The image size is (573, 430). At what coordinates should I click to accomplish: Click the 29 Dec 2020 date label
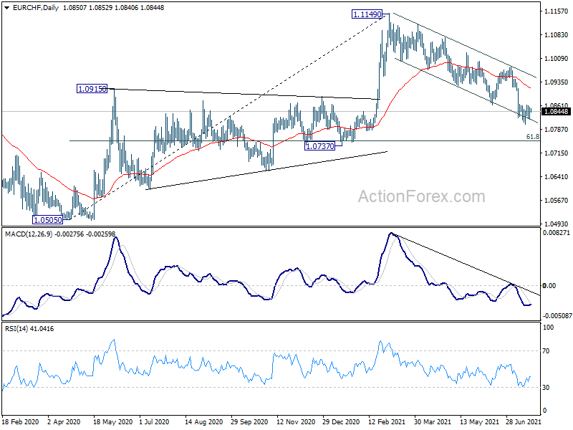click(341, 421)
